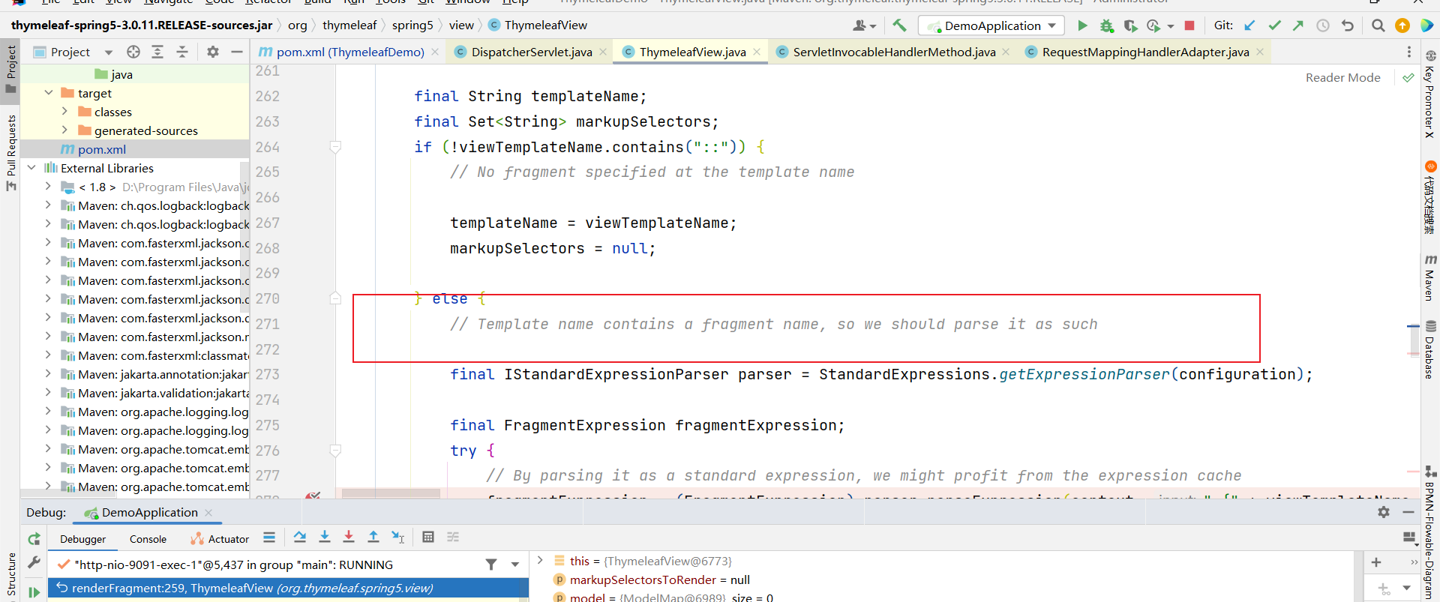Screen dimensions: 1440x602
Task: Stop the running application (red square)
Action: [1189, 25]
